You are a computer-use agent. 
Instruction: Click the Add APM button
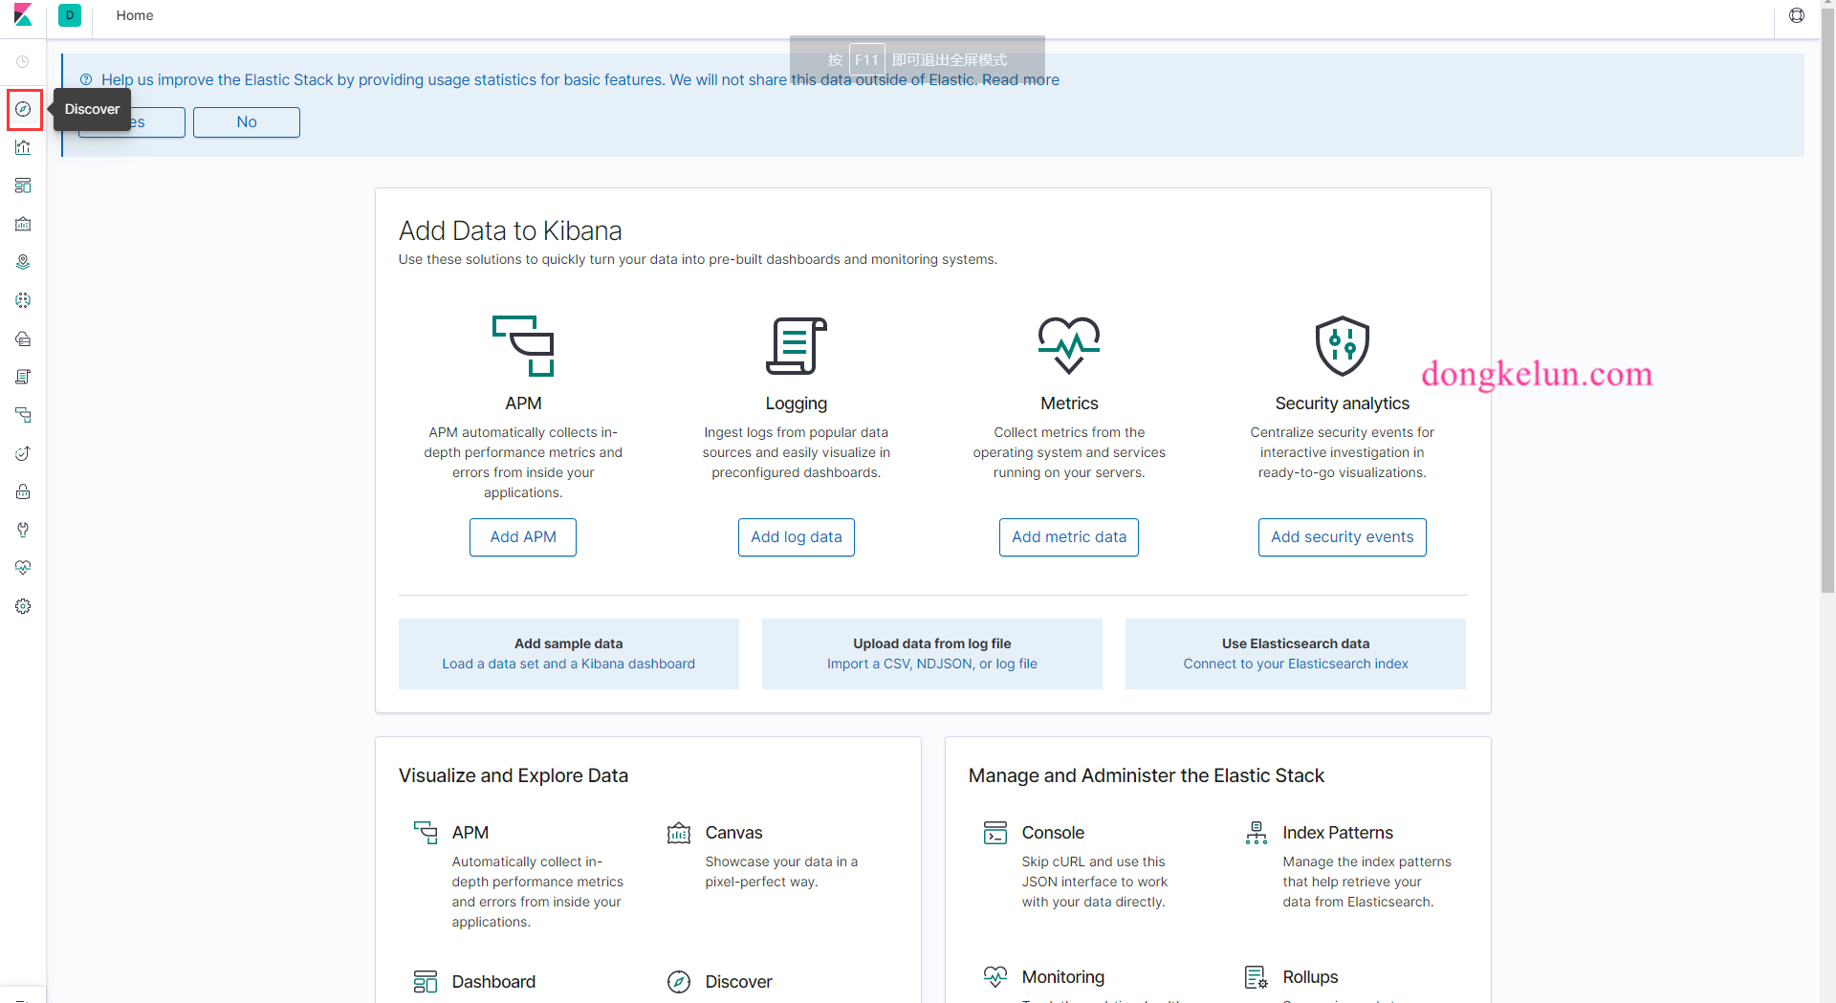click(x=523, y=537)
